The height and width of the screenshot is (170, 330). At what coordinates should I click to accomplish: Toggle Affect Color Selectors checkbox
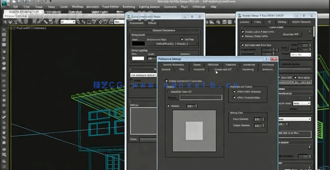click(x=234, y=92)
